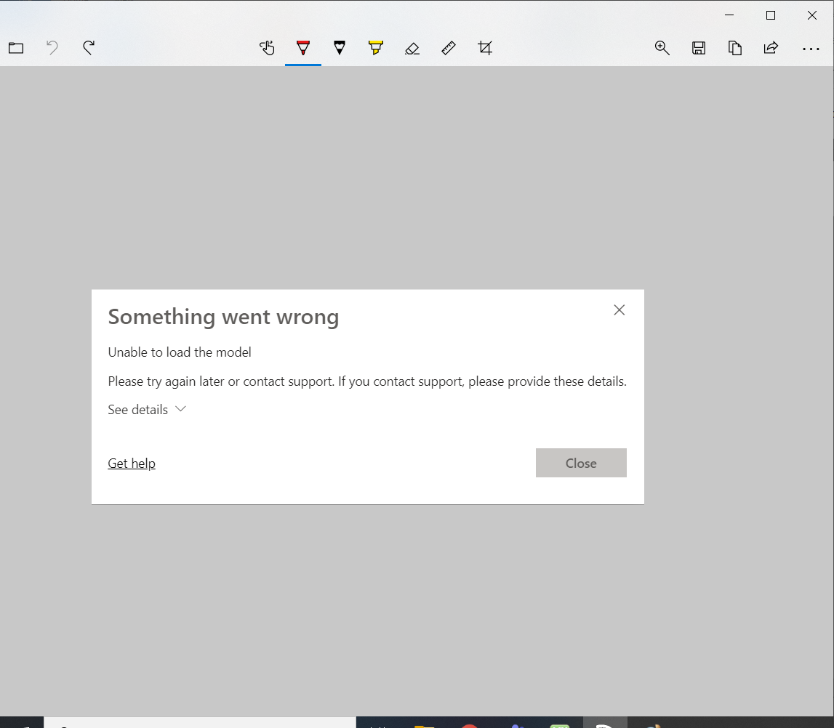Maximize the Snip & Sketch window

pyautogui.click(x=770, y=15)
